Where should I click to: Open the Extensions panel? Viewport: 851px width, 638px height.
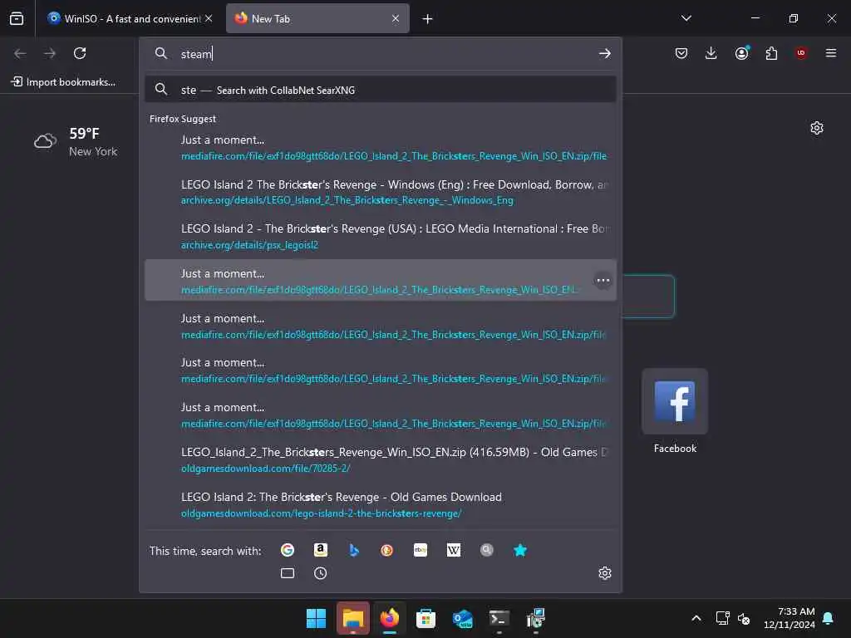coord(771,53)
